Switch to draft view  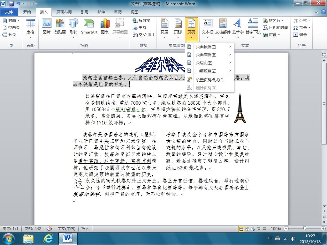click(265, 229)
